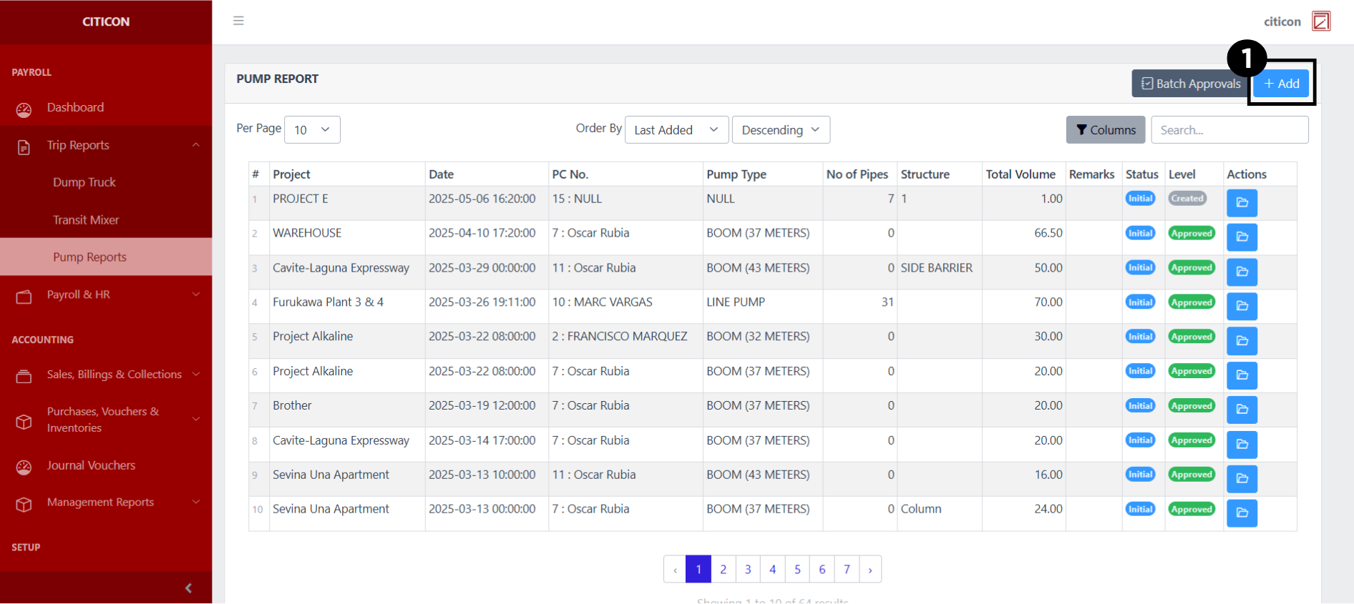The height and width of the screenshot is (604, 1354).
Task: Click the citicon profile image icon
Action: coord(1320,21)
